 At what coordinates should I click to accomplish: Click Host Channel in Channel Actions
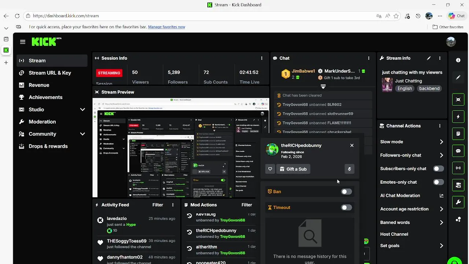click(394, 234)
